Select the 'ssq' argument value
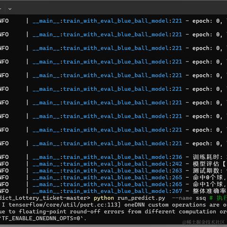Screen dimensions: 227x227 coord(201,198)
